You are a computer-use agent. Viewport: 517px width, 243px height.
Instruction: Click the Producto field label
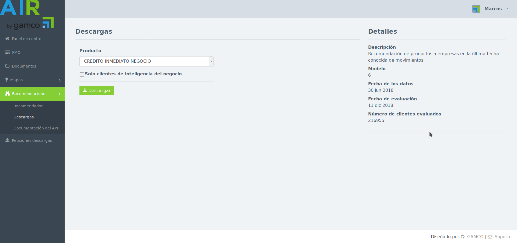pos(90,51)
